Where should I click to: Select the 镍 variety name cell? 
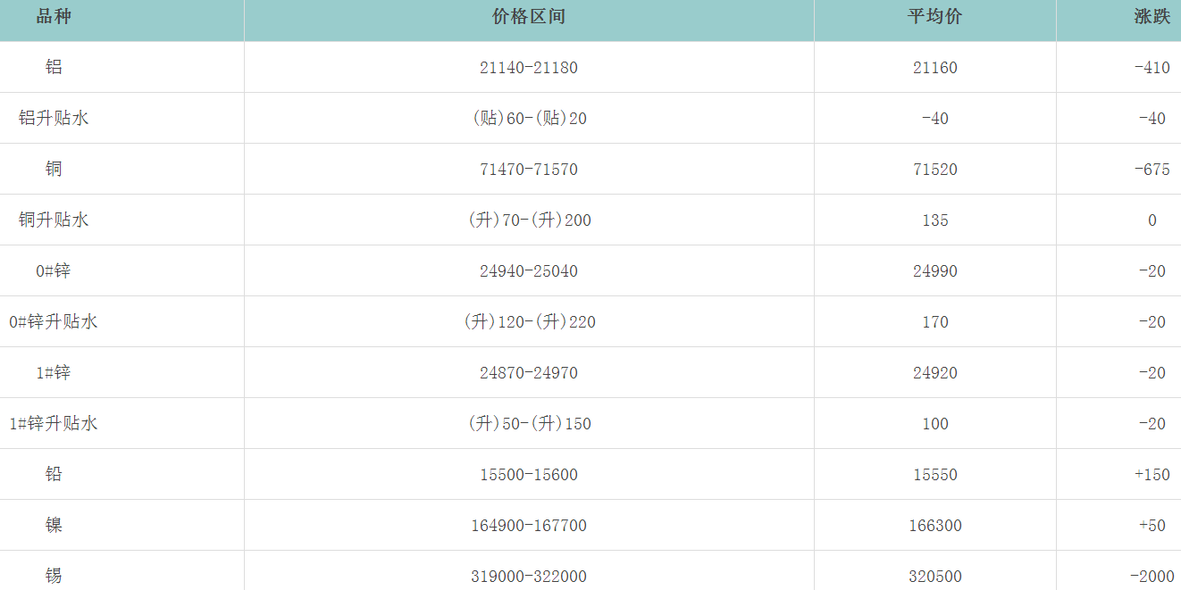54,525
